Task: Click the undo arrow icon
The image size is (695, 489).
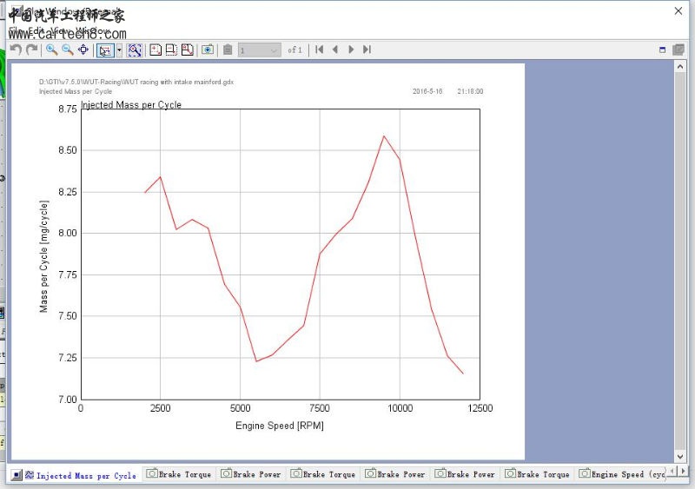Action: (16, 50)
